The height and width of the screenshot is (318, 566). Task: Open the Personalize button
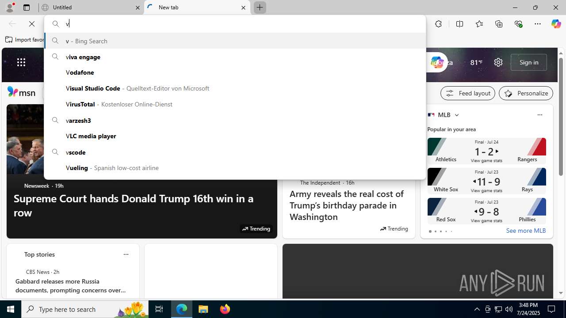pos(526,93)
